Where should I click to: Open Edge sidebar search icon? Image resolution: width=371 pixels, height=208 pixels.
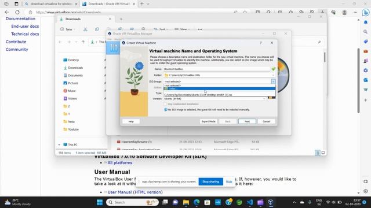tap(366, 32)
